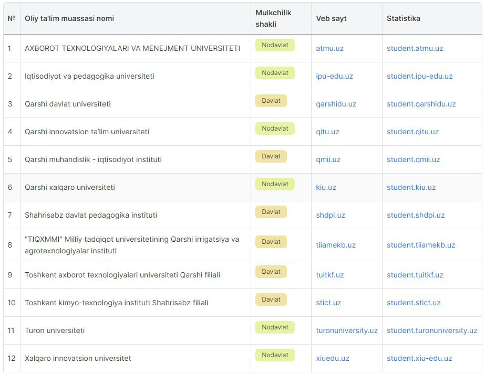Select 'Iqtisodiyot va pedagogika universiteti' name cell
The height and width of the screenshot is (375, 485).
(136, 76)
